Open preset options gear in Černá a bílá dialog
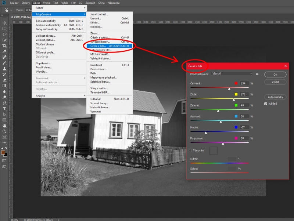The image size is (294, 221). coord(258,74)
